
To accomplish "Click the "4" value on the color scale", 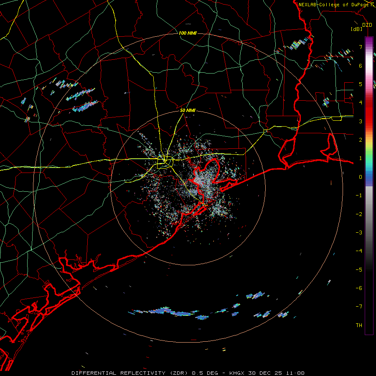I will 361,103.
